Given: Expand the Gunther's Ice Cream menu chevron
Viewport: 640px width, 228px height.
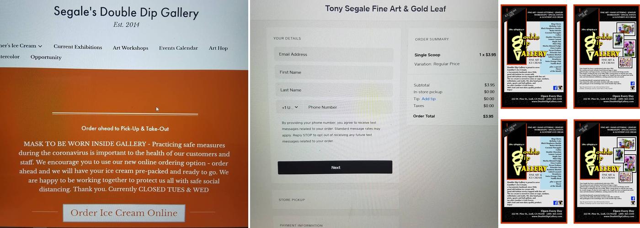Looking at the screenshot, I should pyautogui.click(x=40, y=46).
